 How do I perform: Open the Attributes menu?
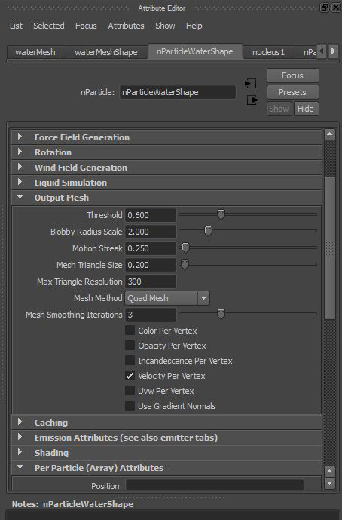pyautogui.click(x=126, y=26)
